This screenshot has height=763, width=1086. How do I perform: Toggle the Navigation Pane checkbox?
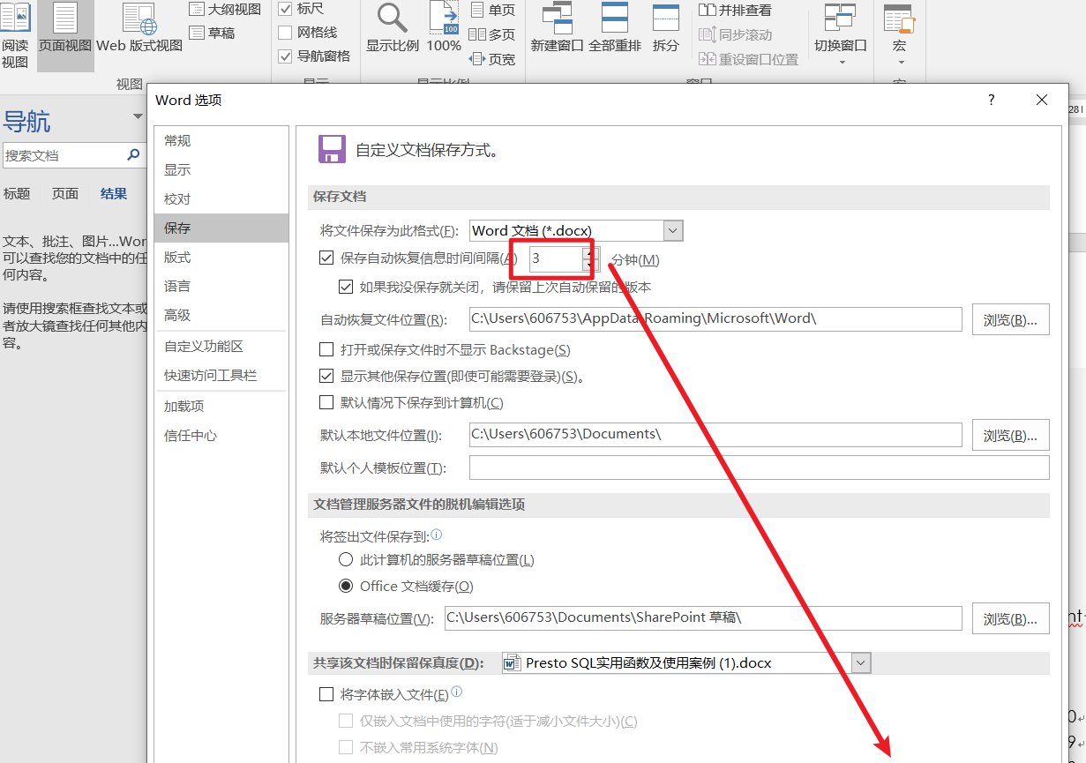pos(285,56)
